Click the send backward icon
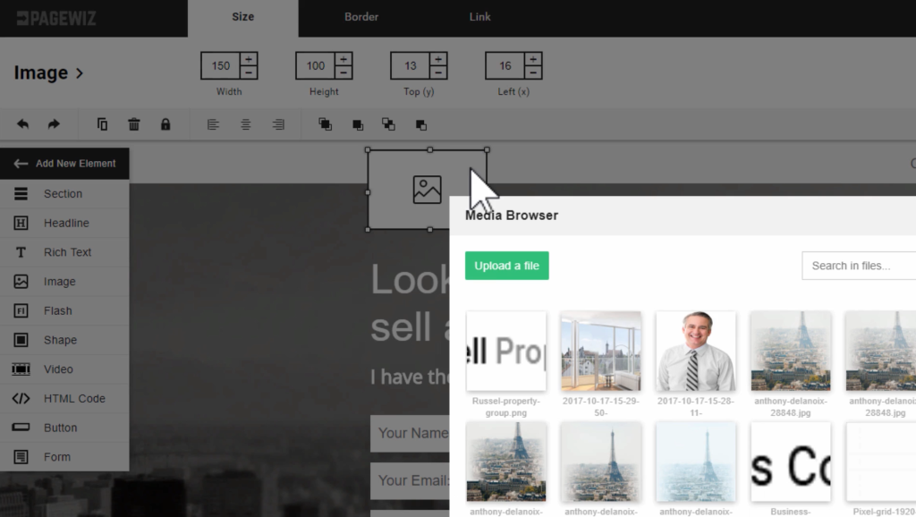 420,125
